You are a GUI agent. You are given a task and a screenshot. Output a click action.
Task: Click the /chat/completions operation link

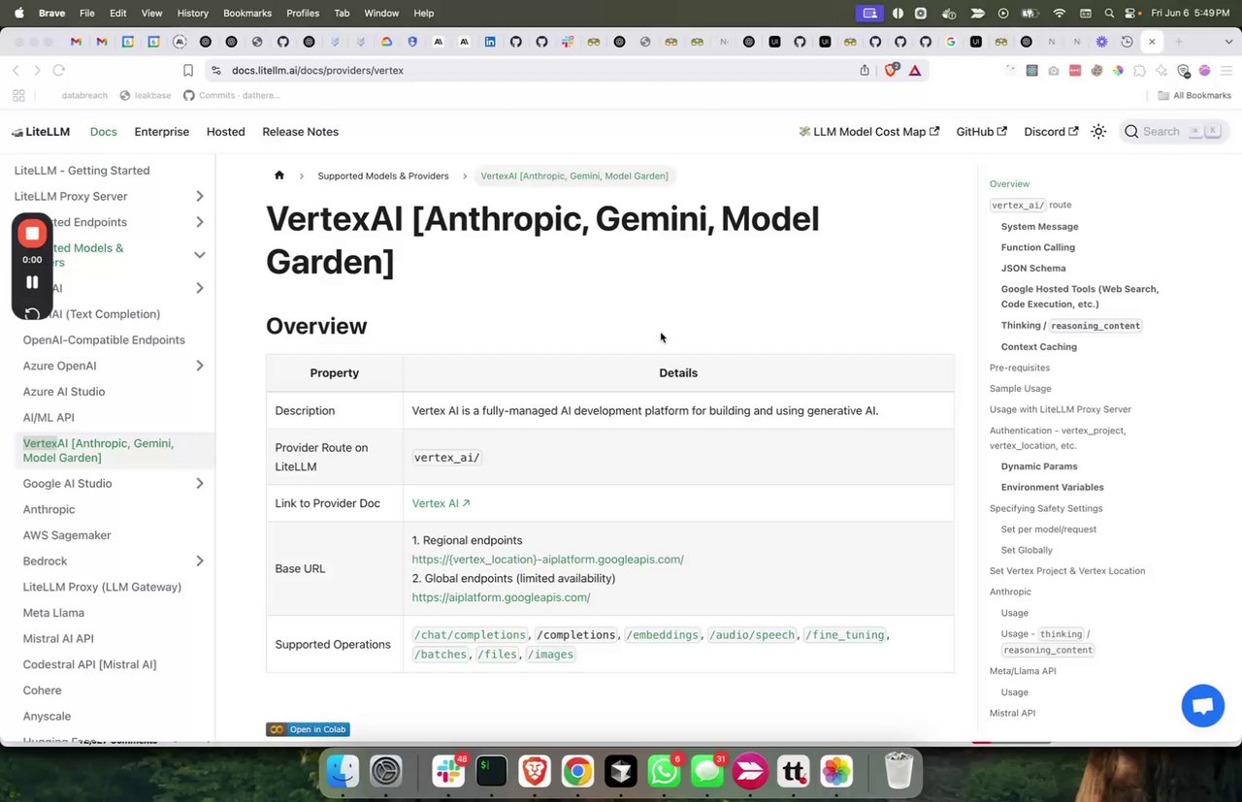pos(470,635)
